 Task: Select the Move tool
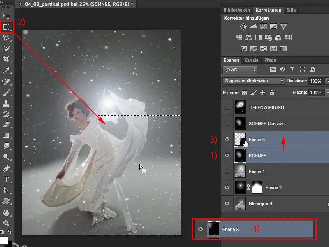click(x=6, y=16)
